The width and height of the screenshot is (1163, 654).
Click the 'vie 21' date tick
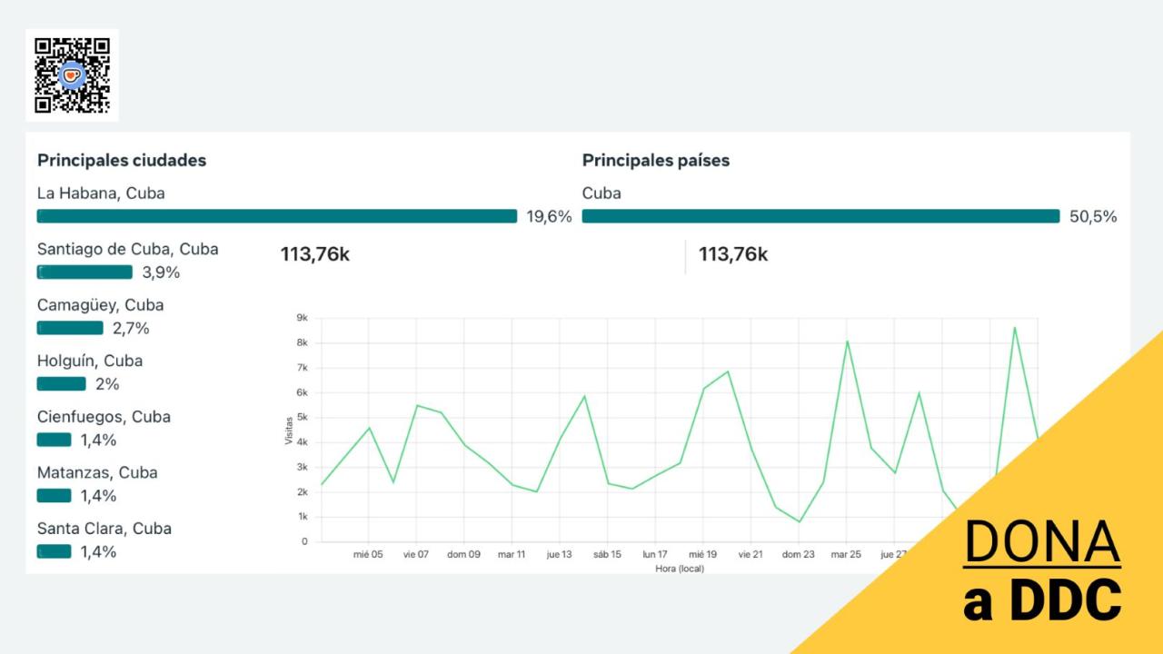[x=750, y=554]
